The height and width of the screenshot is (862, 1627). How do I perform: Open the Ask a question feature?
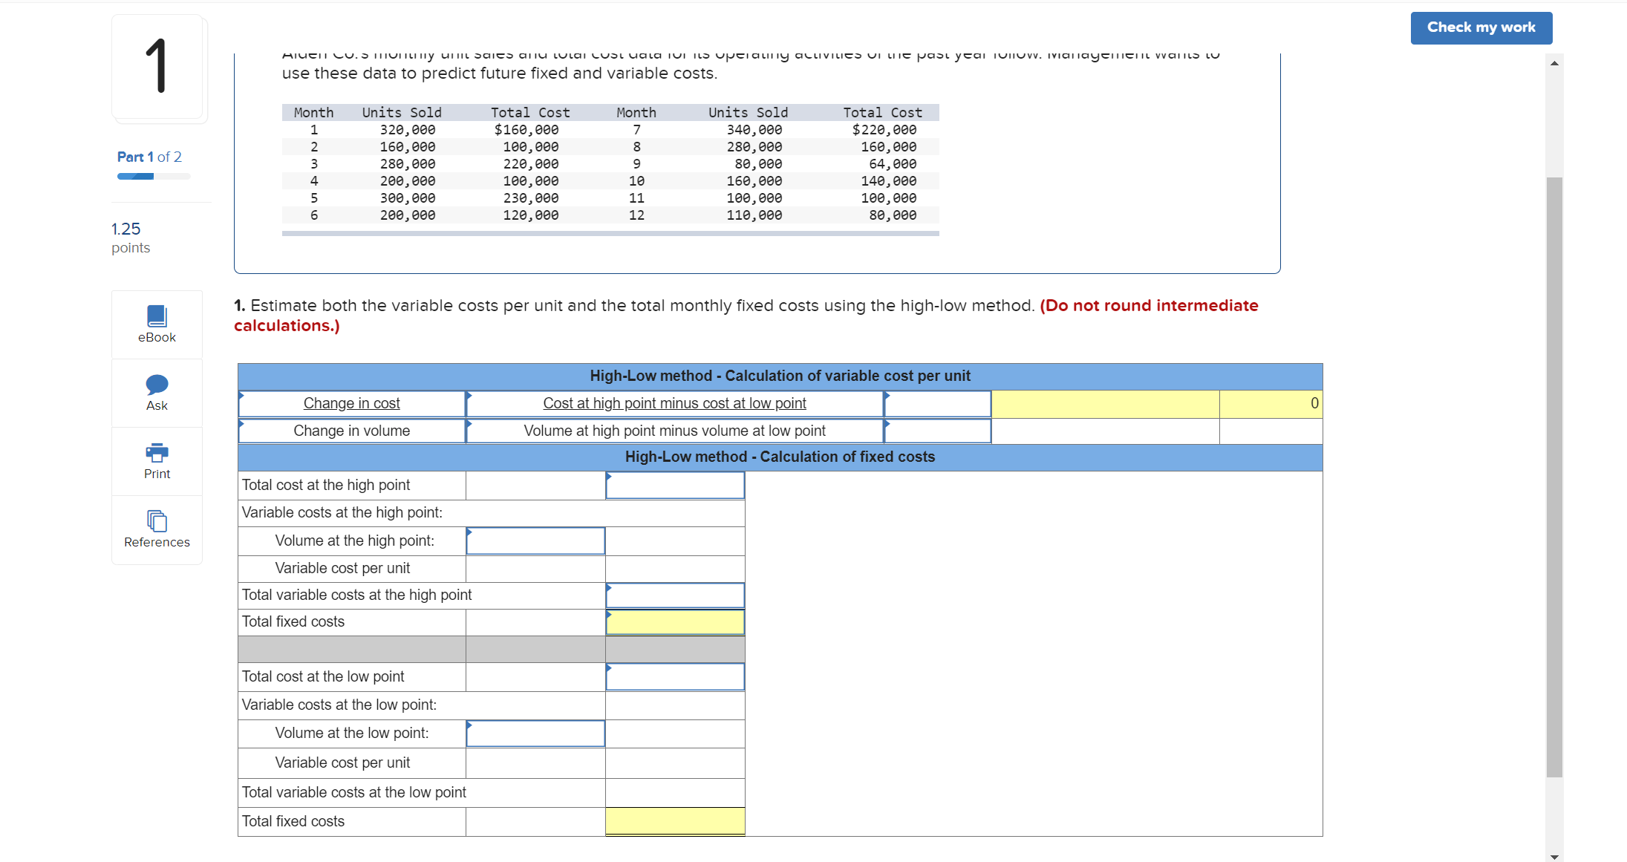click(x=156, y=393)
